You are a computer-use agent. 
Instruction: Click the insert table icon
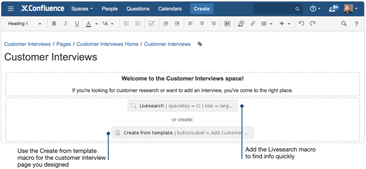click(264, 24)
